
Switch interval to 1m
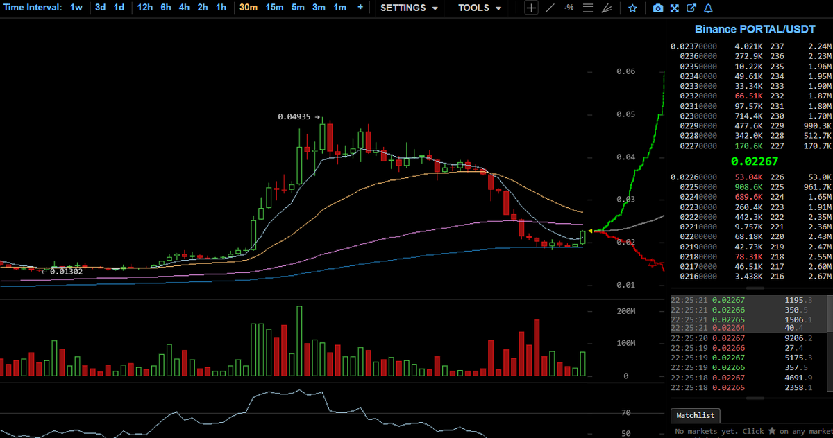tap(339, 8)
